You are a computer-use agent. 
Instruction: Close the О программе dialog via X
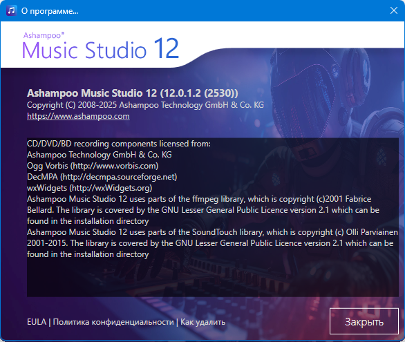394,10
